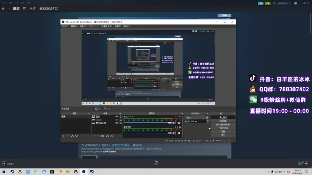Screen dimensions: 312x175
Task: Toggle lock for 显示器采集 source
Action: coord(121,123)
